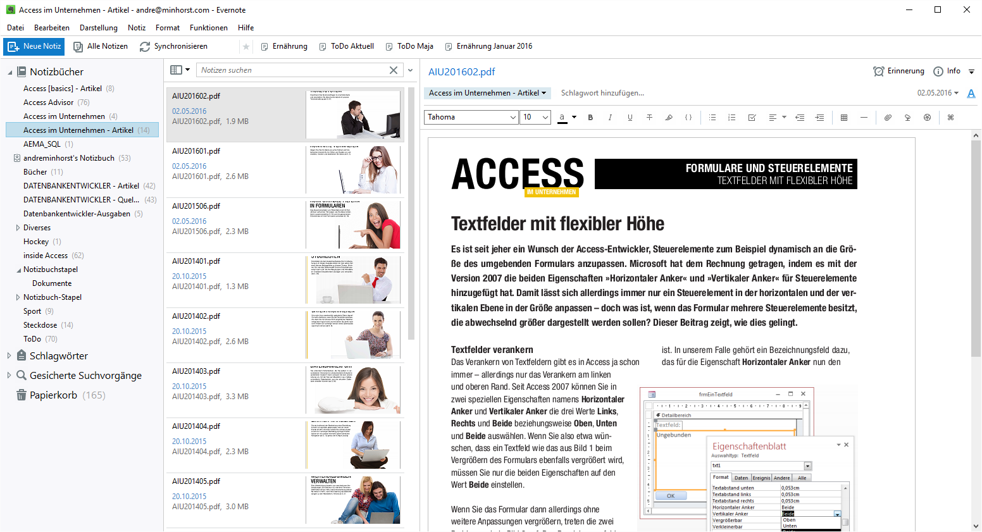
Task: Clear the note search field
Action: tap(394, 70)
